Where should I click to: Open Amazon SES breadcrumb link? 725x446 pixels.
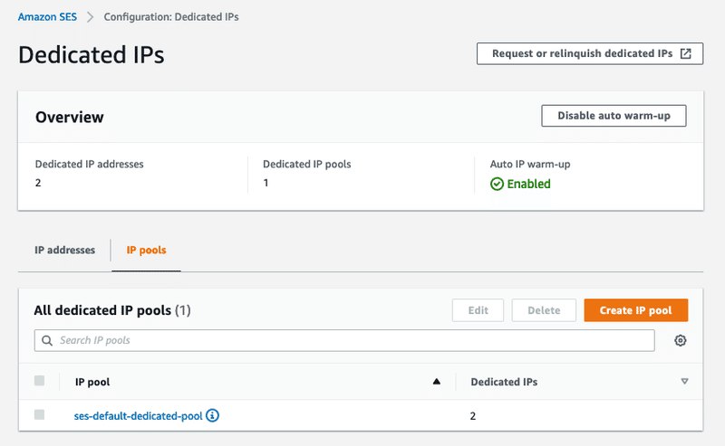click(x=47, y=17)
